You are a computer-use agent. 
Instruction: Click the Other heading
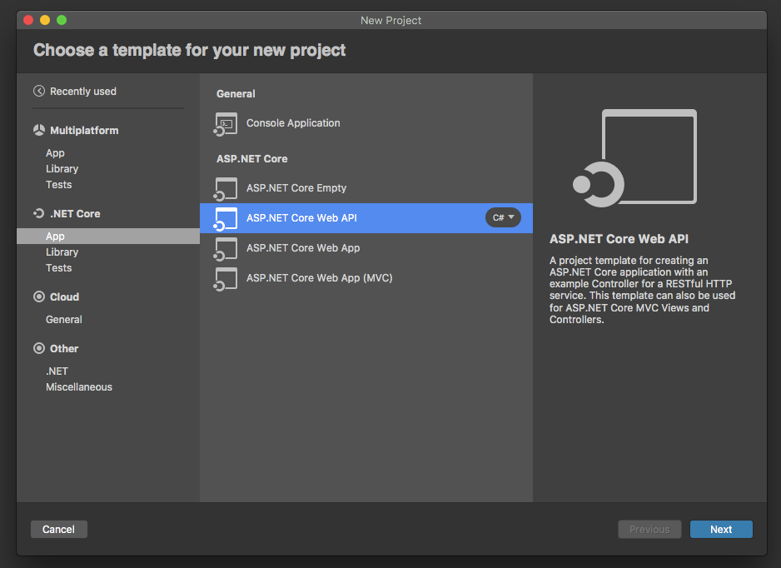pyautogui.click(x=64, y=349)
